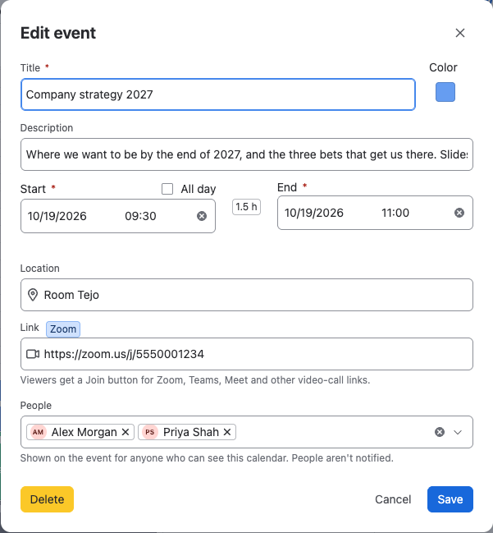Click the Zoom link type badge

[63, 329]
